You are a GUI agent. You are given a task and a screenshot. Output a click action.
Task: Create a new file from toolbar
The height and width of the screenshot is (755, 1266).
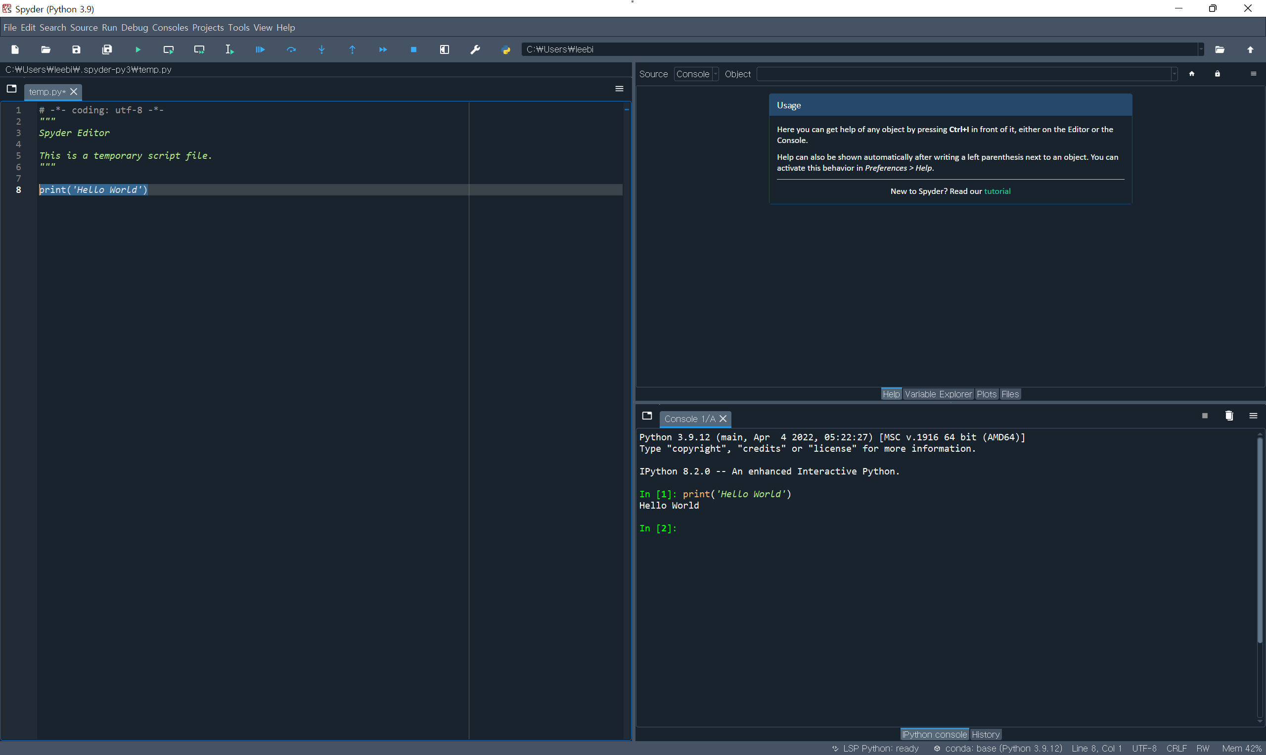(15, 49)
